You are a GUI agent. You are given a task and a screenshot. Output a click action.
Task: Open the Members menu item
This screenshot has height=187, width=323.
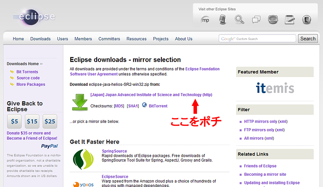tap(83, 39)
